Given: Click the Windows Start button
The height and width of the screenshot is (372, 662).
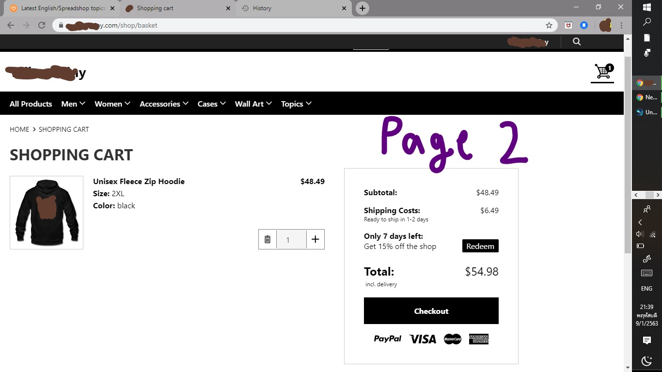Looking at the screenshot, I should click(646, 7).
